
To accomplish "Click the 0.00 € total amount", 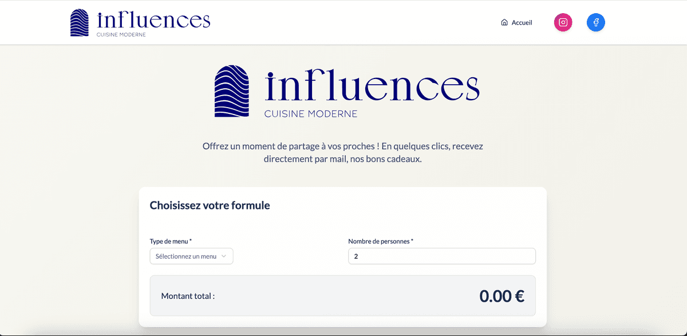I will click(x=502, y=296).
